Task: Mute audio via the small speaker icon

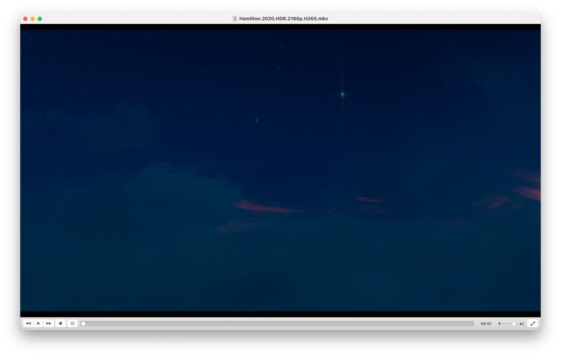Action: point(499,324)
